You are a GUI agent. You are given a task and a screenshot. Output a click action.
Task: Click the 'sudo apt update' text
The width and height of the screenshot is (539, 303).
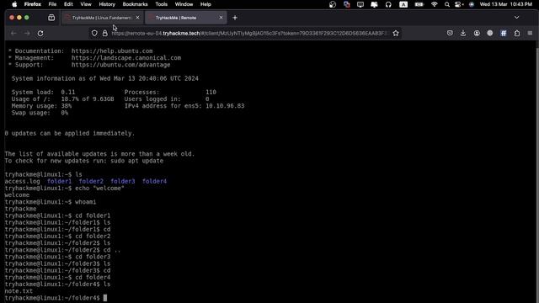136,161
